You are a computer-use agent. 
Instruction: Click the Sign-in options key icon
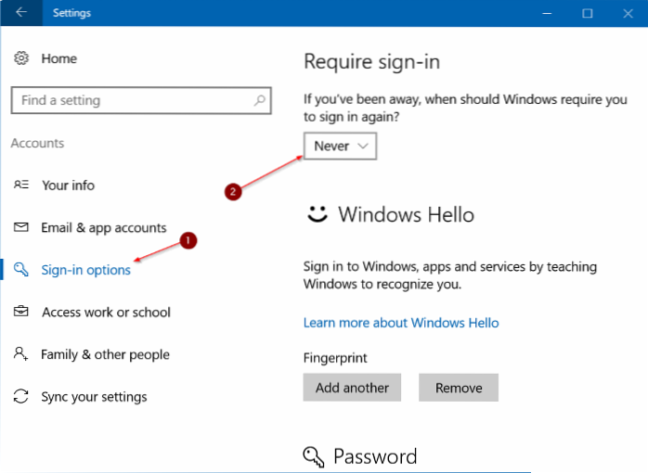[x=20, y=270]
